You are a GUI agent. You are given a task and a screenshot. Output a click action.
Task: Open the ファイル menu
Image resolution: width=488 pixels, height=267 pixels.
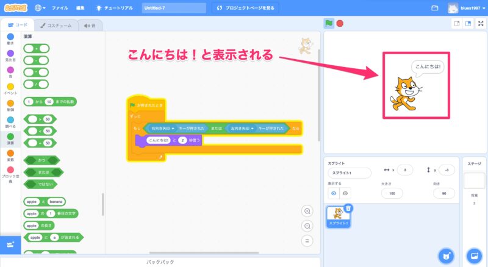[60, 8]
